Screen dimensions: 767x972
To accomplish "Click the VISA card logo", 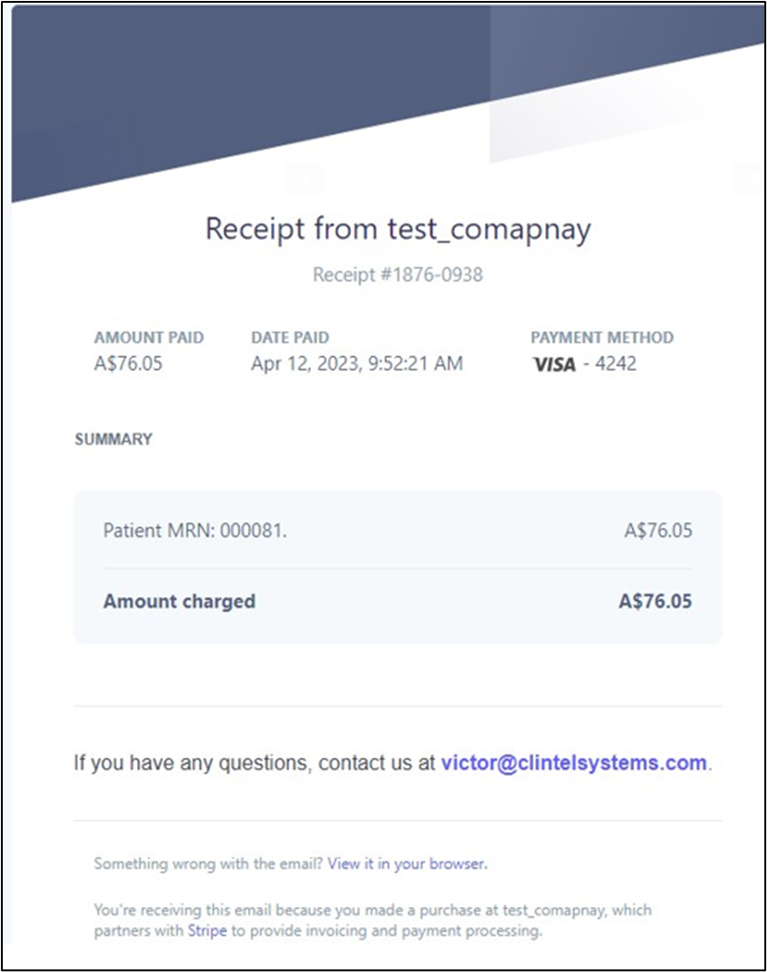I will pos(555,364).
